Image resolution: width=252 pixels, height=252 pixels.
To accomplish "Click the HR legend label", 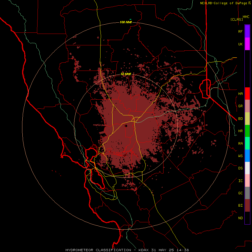I will click(x=240, y=131).
